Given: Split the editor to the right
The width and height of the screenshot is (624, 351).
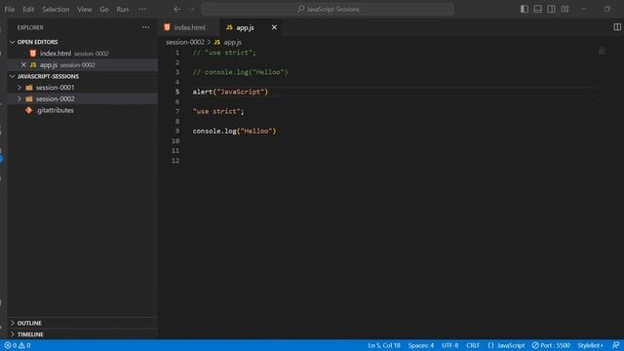Looking at the screenshot, I should pos(617,27).
